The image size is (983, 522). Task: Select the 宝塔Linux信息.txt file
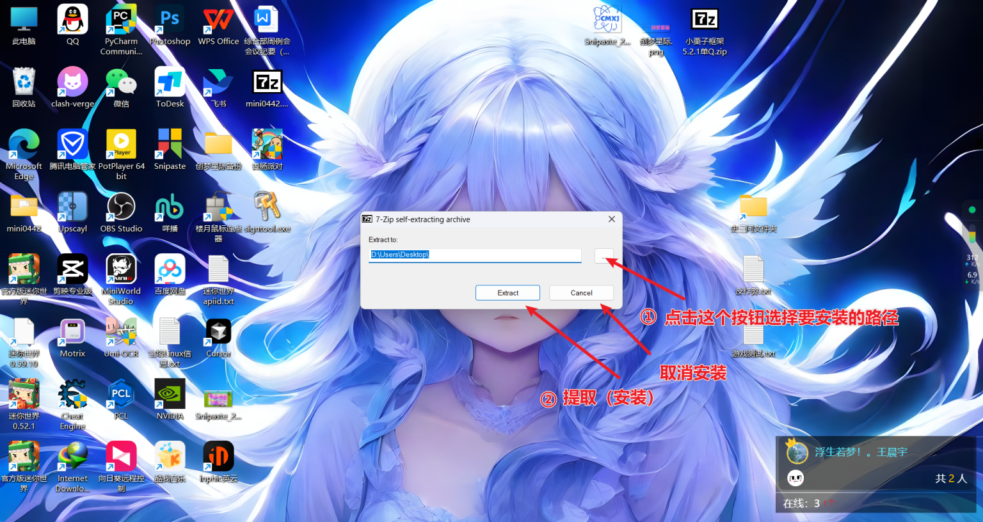click(170, 342)
